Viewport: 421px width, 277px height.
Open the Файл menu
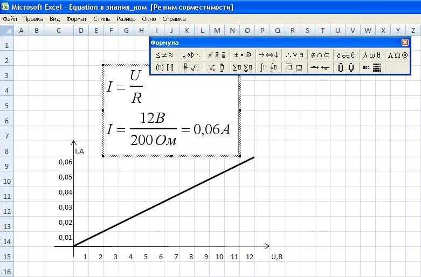tap(10, 19)
